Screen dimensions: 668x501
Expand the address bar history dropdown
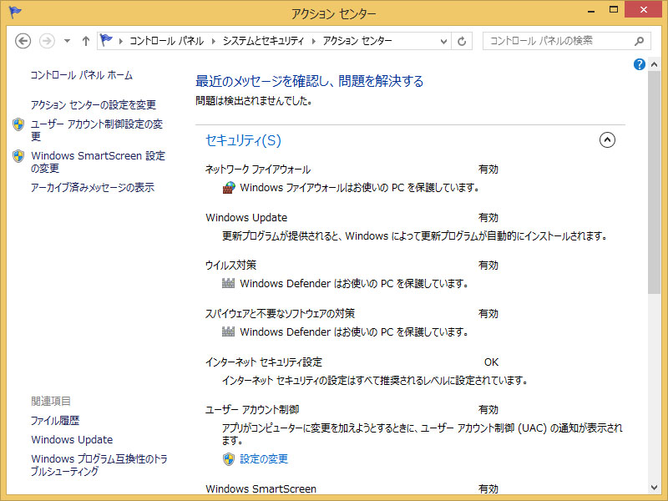point(443,41)
